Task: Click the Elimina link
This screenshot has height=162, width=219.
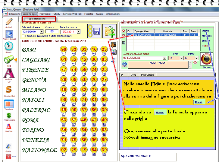Action: 206,41
